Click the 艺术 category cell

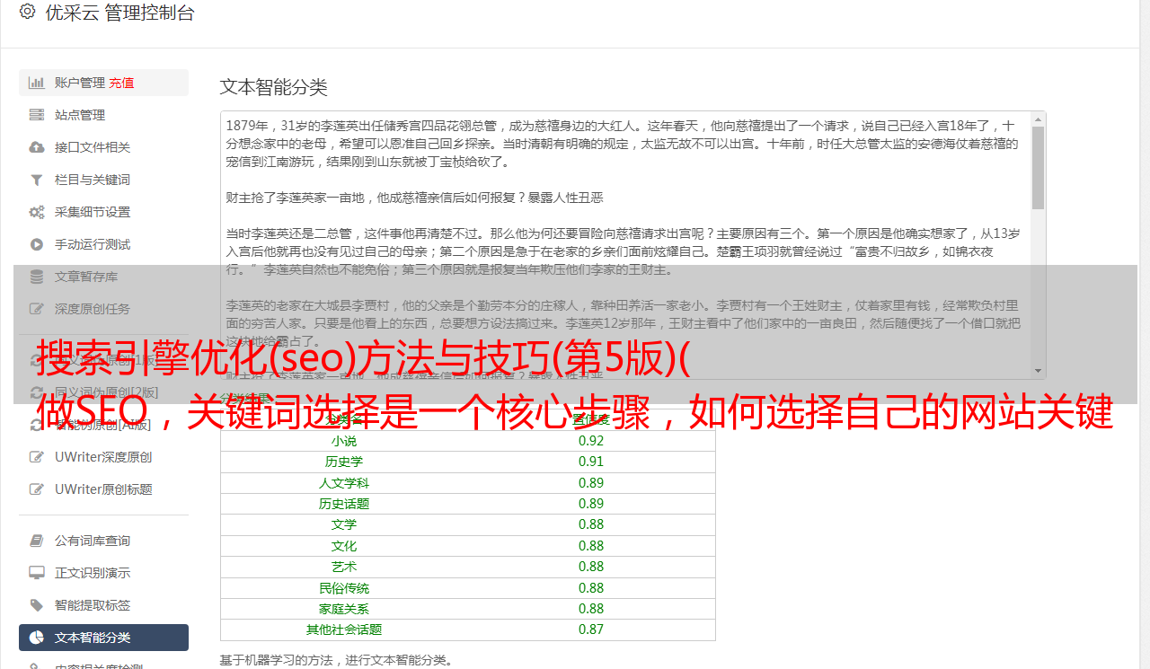(x=343, y=567)
